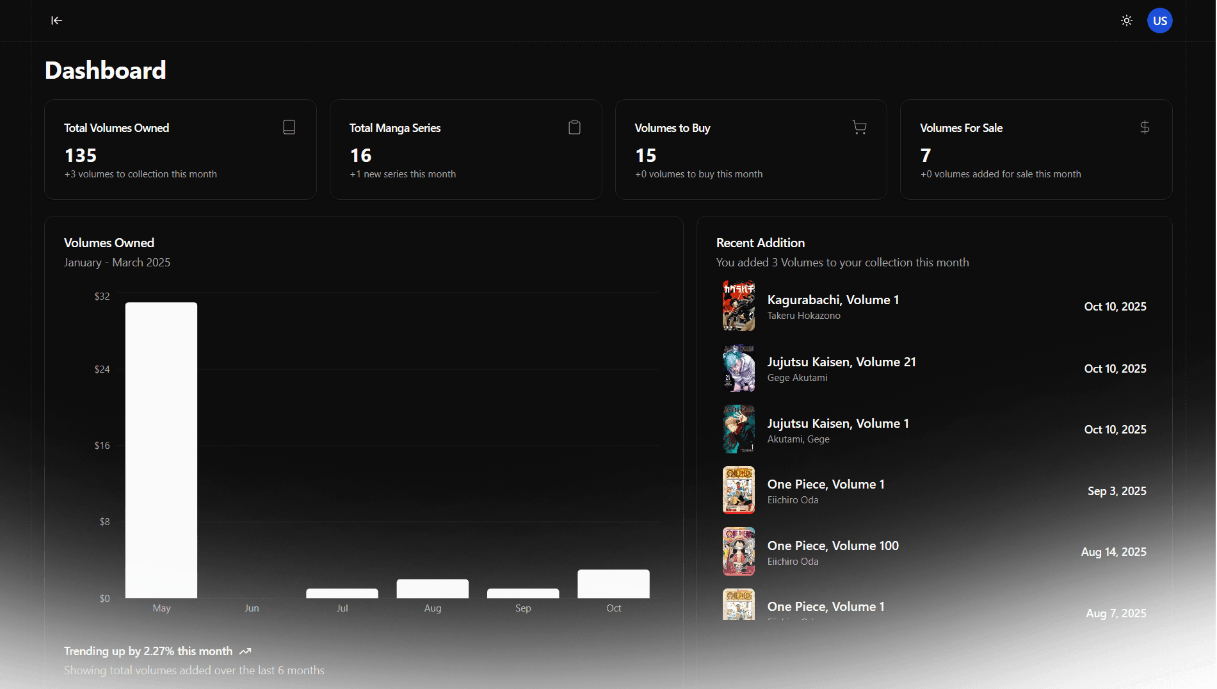Click the dollar sign icon on Volumes For Sale card

tap(1145, 127)
